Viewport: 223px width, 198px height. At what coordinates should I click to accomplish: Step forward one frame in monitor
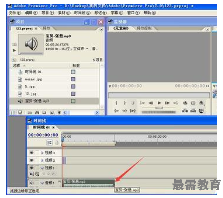click(167, 103)
